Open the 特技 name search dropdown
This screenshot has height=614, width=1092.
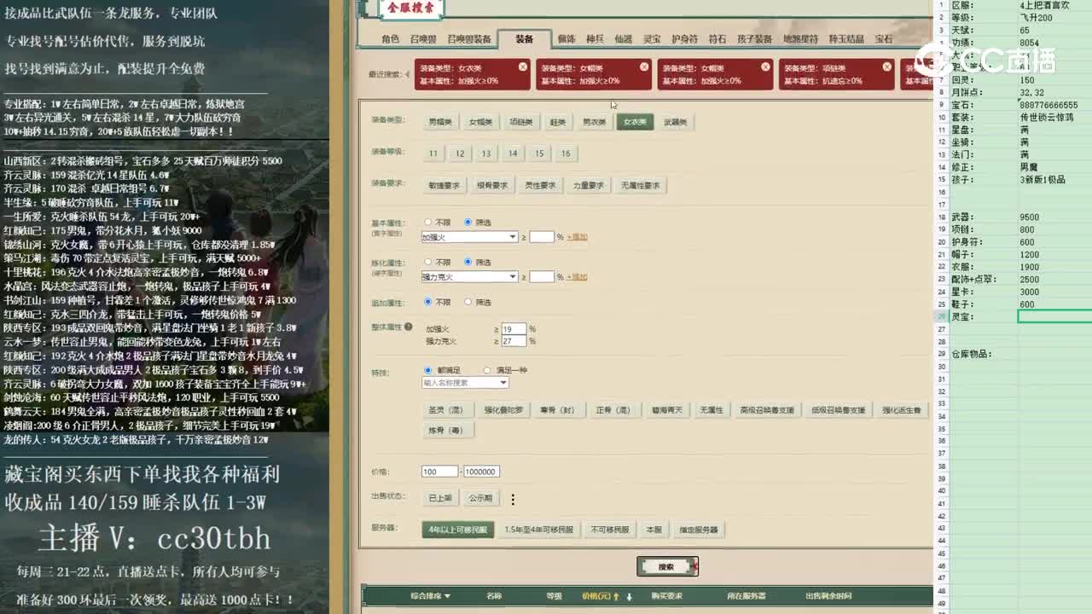pos(465,383)
